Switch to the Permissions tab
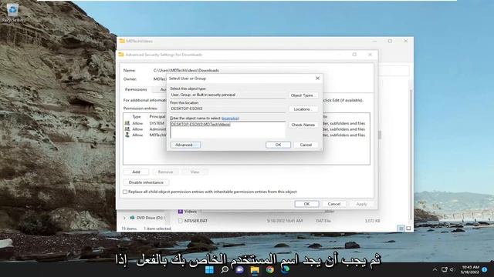 (x=136, y=89)
